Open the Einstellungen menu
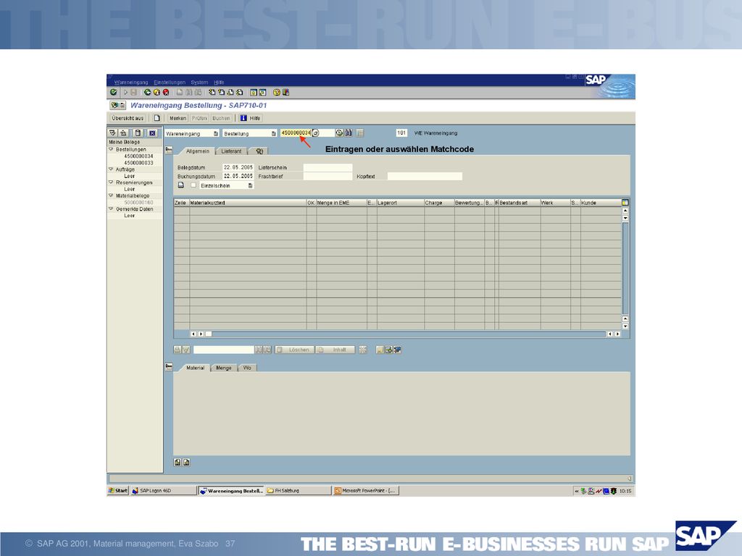The height and width of the screenshot is (556, 742). tap(170, 83)
